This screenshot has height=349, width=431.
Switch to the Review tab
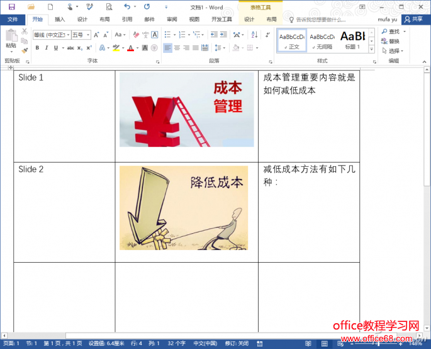coord(172,20)
